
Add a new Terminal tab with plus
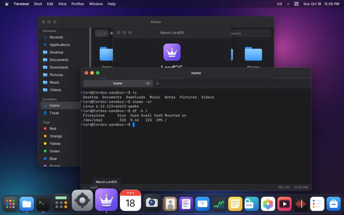[157, 83]
